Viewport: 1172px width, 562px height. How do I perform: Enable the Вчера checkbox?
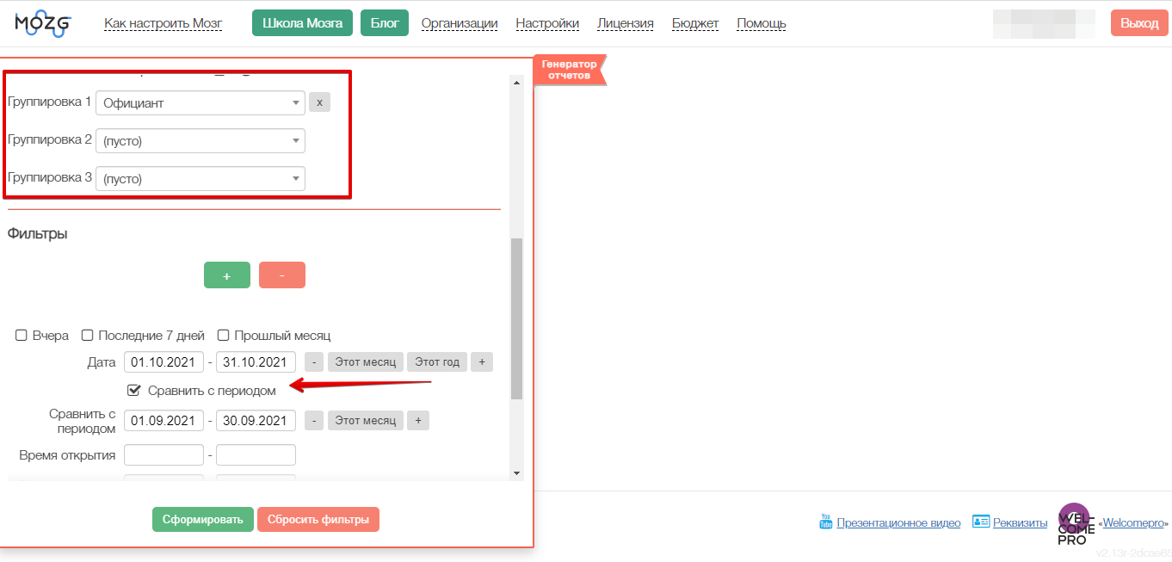22,336
